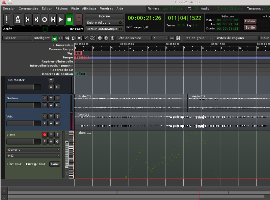
Task: Open the piano track MIDI dropdown
Action: 33,156
